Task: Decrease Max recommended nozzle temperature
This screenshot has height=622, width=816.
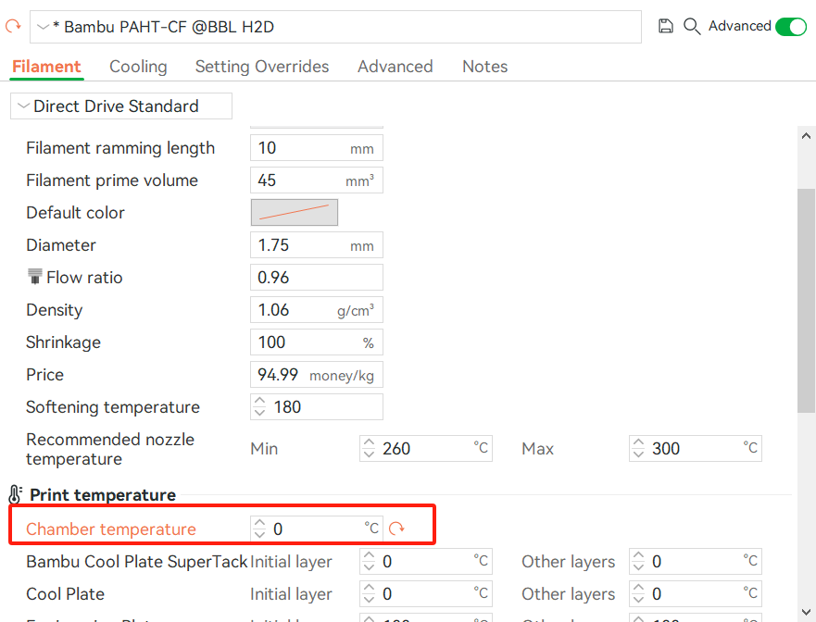Action: pos(638,454)
